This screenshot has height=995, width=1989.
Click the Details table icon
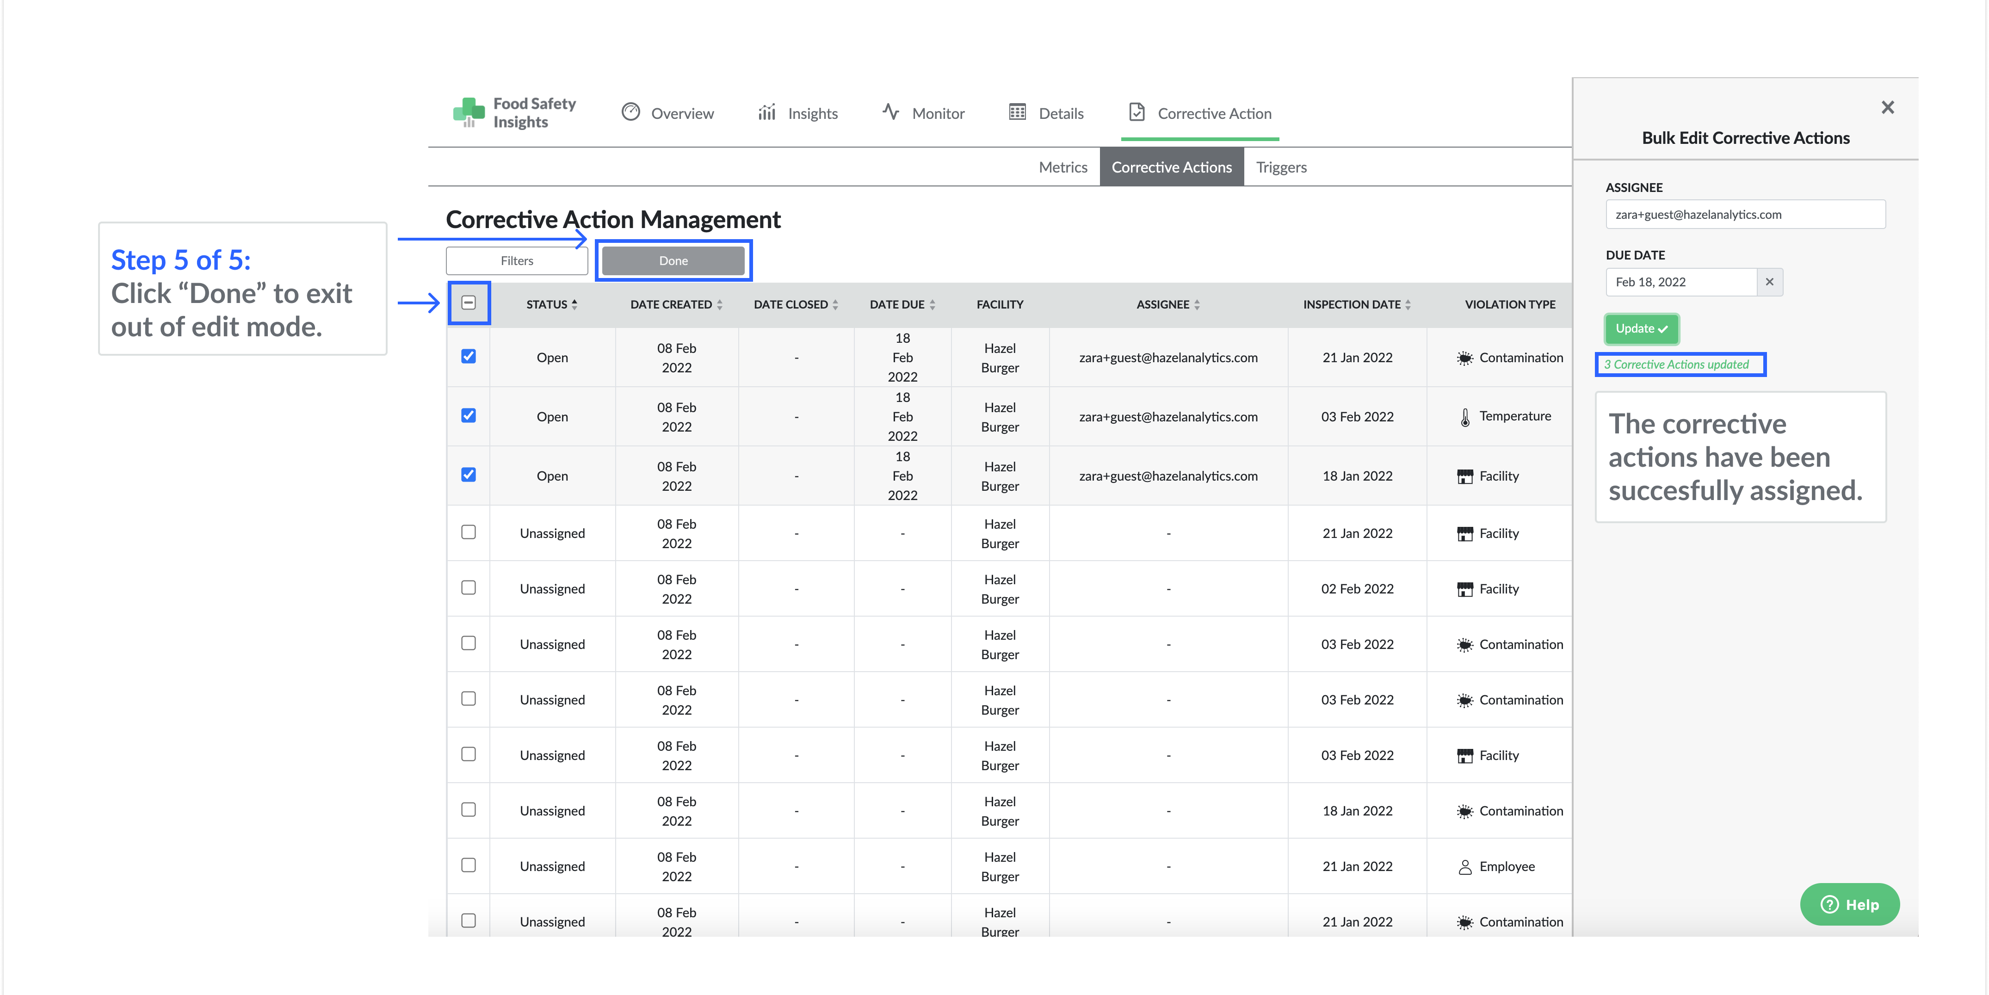(x=1018, y=113)
